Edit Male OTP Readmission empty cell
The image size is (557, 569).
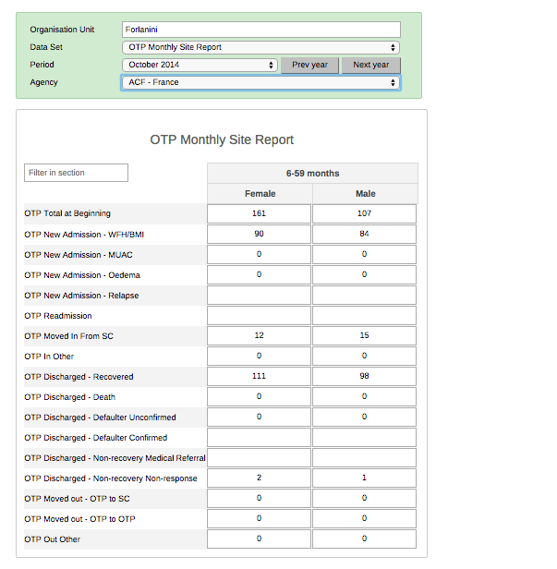pos(365,316)
